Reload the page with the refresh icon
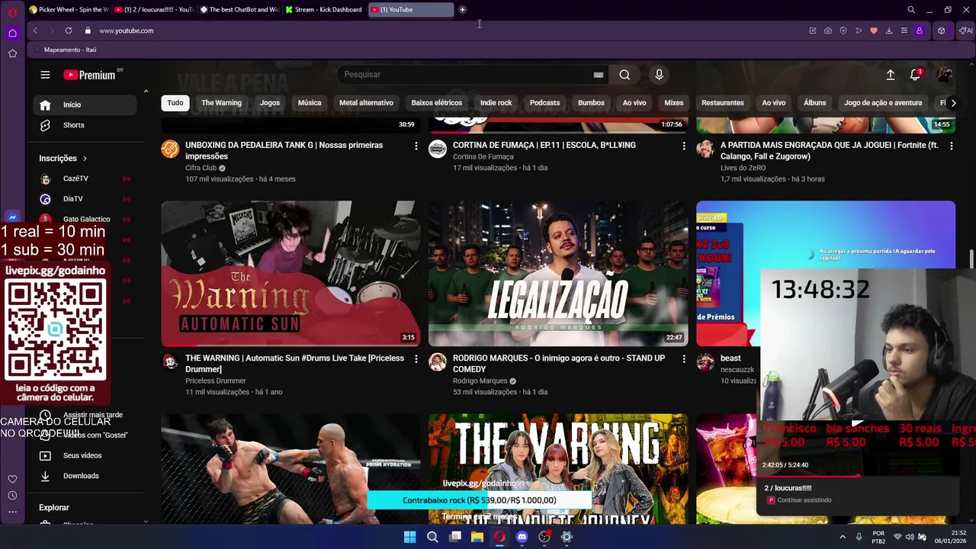Screen dimensions: 976x549 click(x=69, y=30)
